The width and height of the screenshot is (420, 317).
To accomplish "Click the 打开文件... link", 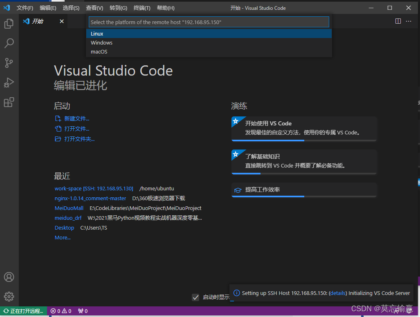I will click(76, 129).
